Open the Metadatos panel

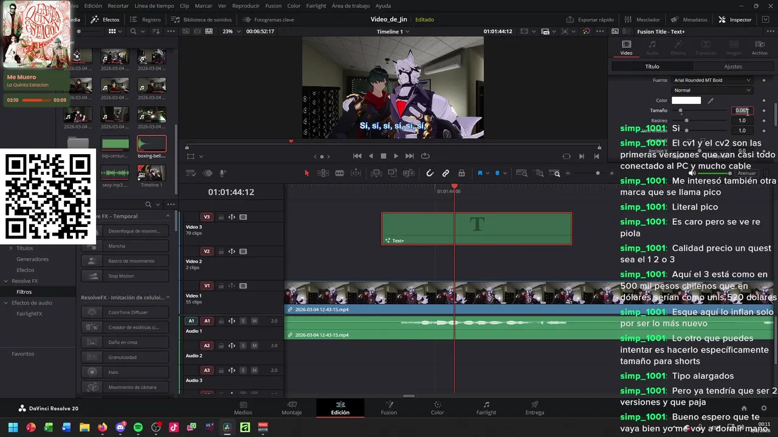689,19
